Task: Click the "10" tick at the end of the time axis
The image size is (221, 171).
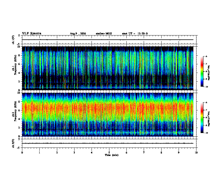Action: (196, 153)
